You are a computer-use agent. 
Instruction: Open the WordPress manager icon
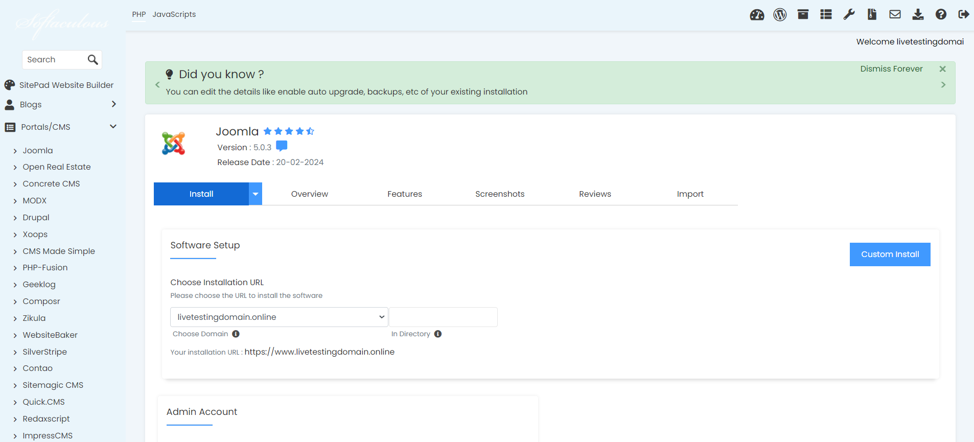[x=780, y=15]
